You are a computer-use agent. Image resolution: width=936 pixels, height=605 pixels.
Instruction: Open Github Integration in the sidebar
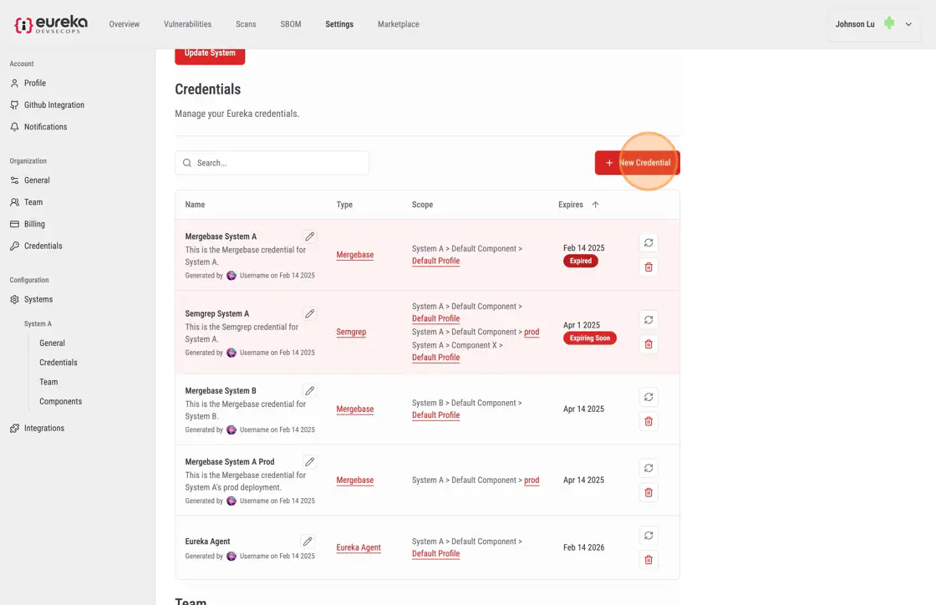point(53,105)
